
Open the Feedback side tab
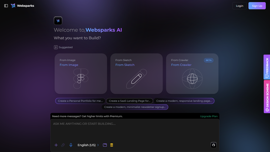coord(267,67)
